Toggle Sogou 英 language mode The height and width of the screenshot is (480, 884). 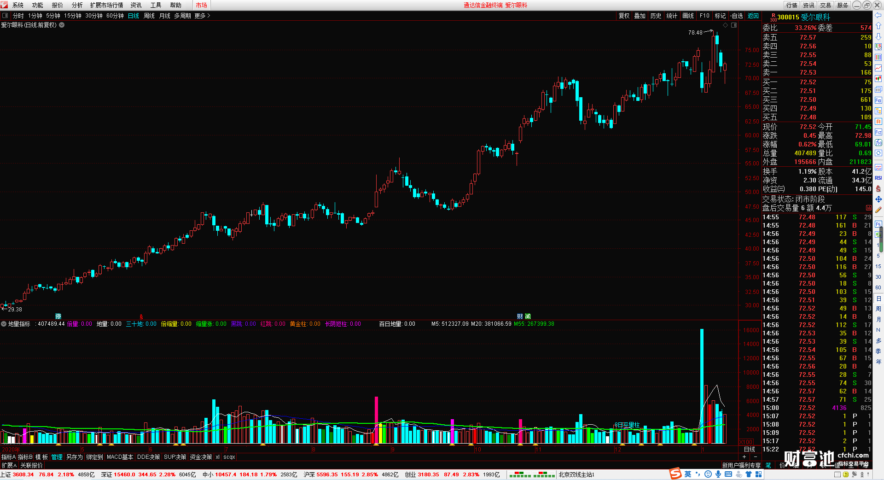(x=688, y=474)
